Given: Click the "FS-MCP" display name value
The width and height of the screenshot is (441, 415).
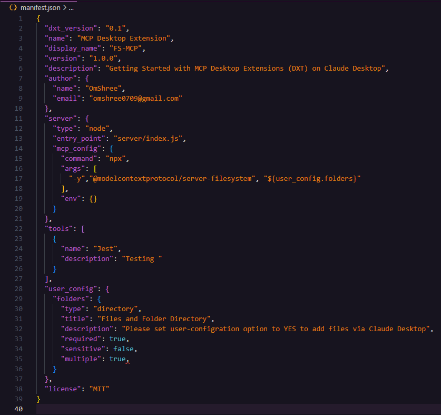Looking at the screenshot, I should coord(126,49).
